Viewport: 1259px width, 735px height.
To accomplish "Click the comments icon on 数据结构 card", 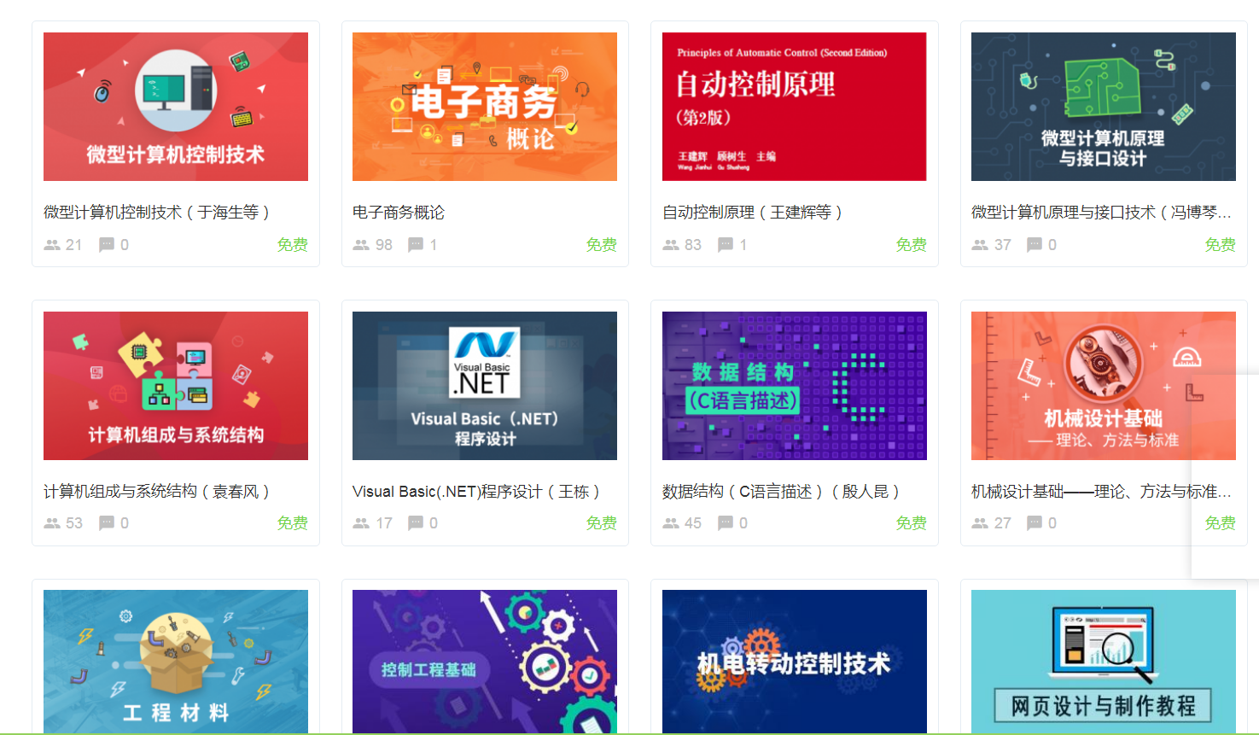I will coord(726,523).
